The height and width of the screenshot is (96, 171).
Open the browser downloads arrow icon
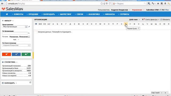coord(165,3)
